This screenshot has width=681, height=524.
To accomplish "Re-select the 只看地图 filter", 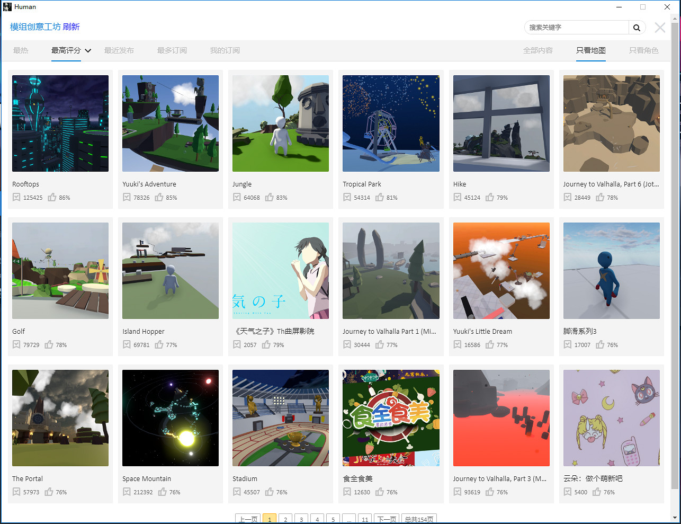I will tap(591, 50).
